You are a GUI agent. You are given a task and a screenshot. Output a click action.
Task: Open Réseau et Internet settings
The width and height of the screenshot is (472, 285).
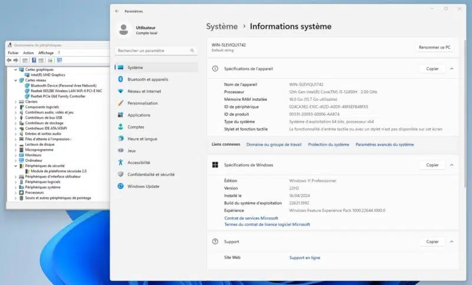pyautogui.click(x=144, y=91)
